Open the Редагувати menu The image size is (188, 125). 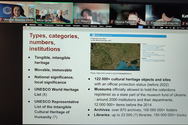(x=49, y=25)
